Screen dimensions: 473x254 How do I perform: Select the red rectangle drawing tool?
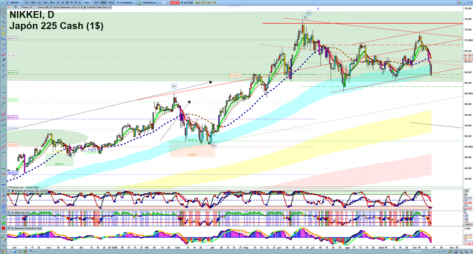point(4,55)
